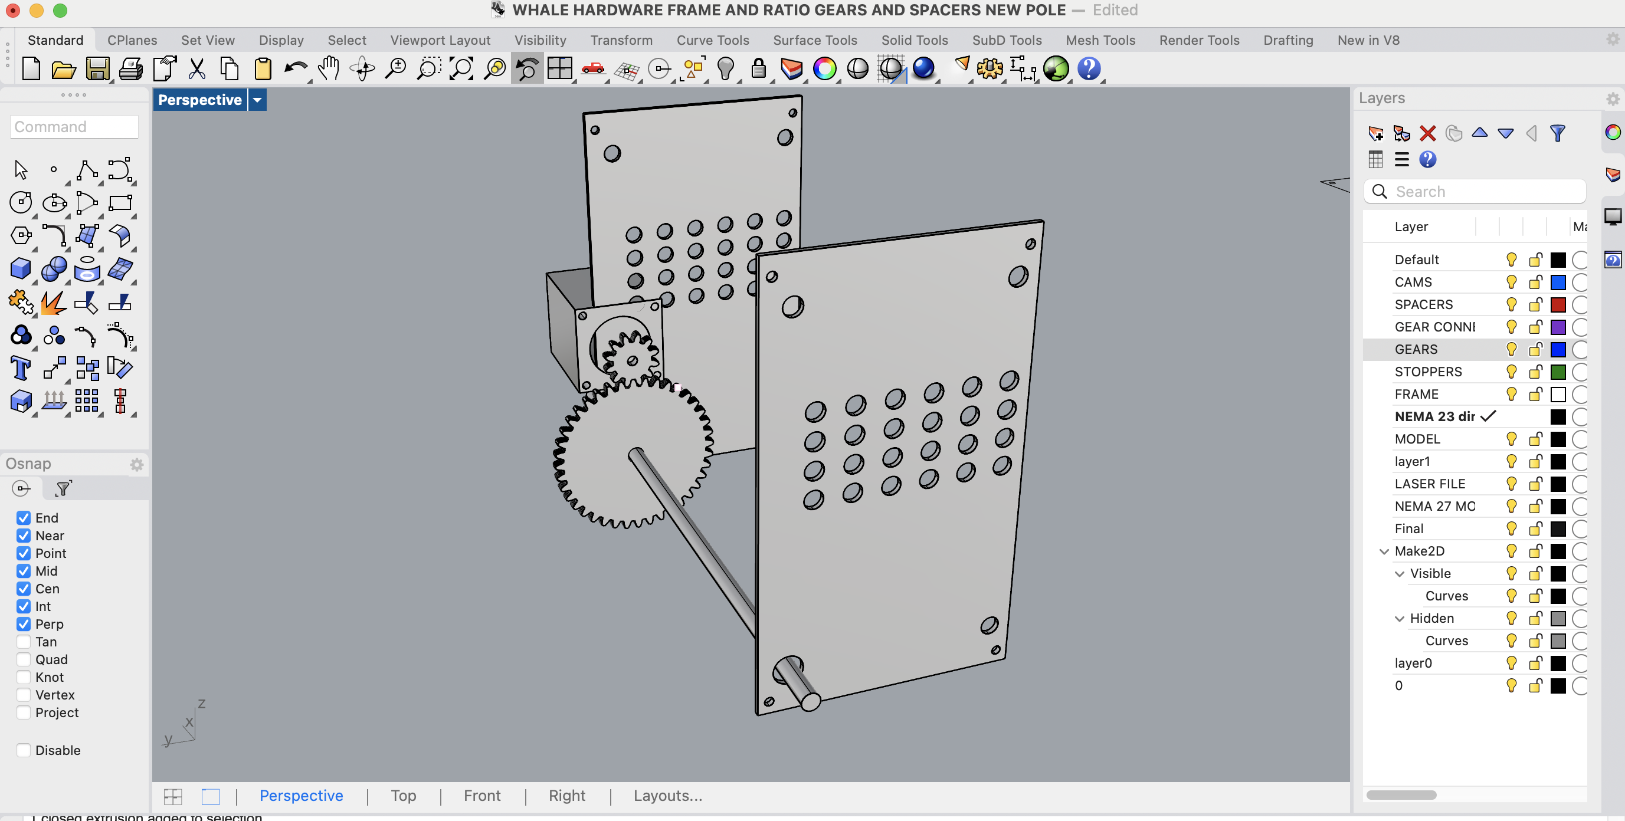Toggle the Cen osnap checkbox

click(24, 588)
